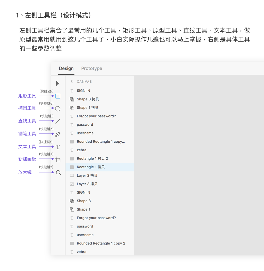Click the image icon beside Layer 2 拷贝

[72, 176]
